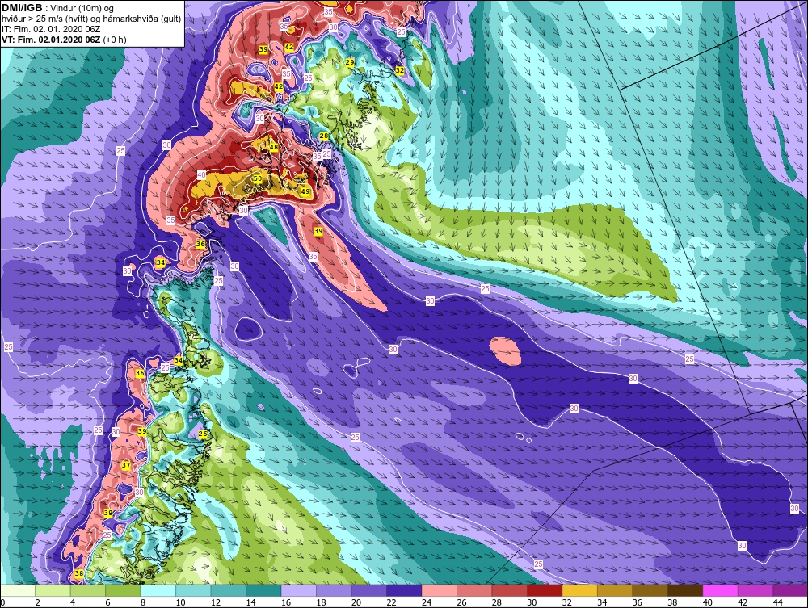Choose the 6–8 olive green legend swatch
The image size is (808, 608).
tap(123, 590)
